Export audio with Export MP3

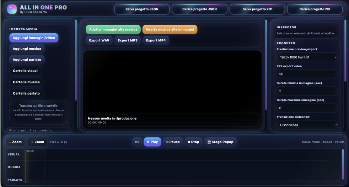pyautogui.click(x=128, y=40)
